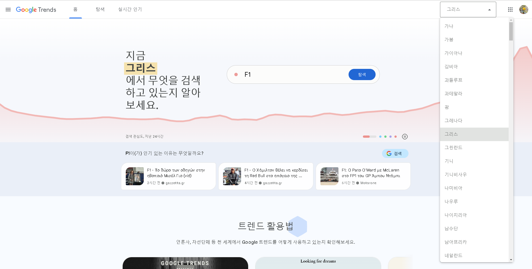Click the Google 검색 button
The height and width of the screenshot is (269, 532).
(395, 153)
